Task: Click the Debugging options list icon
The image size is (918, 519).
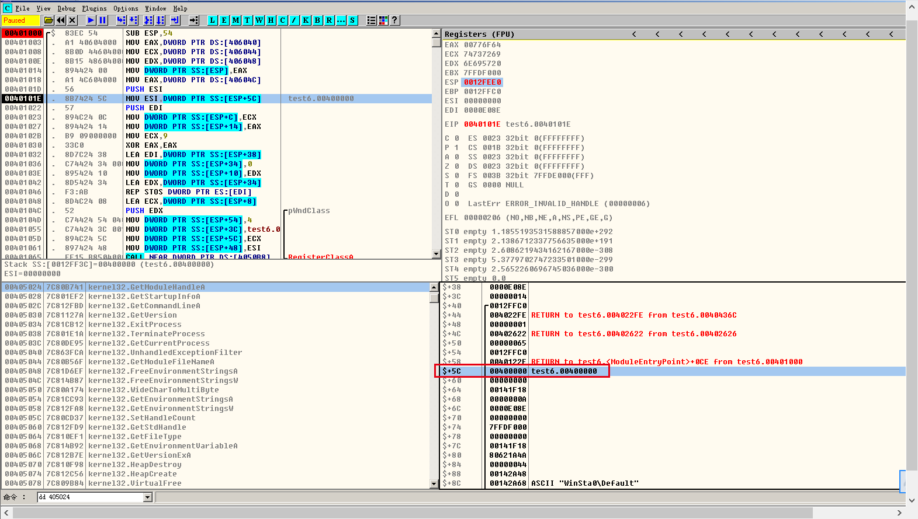Action: pos(372,20)
